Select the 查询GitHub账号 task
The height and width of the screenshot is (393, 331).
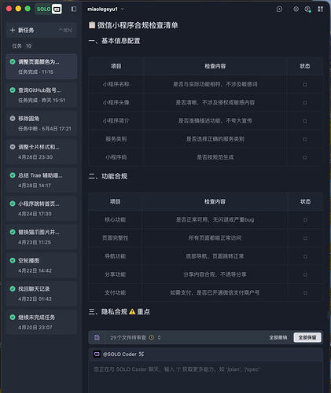pos(42,95)
